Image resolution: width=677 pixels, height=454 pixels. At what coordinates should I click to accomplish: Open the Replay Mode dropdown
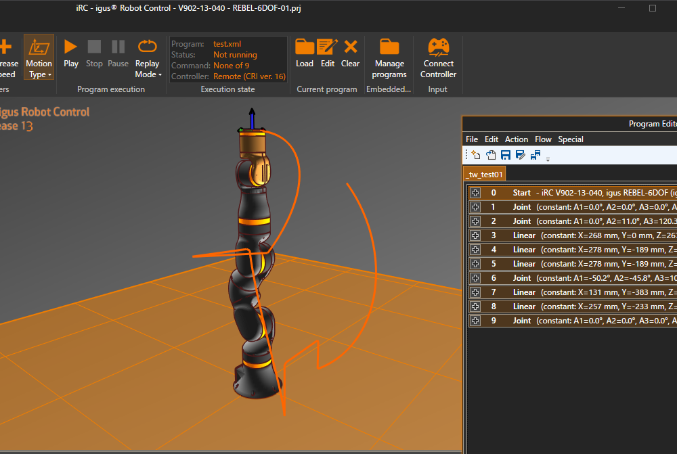pos(147,58)
